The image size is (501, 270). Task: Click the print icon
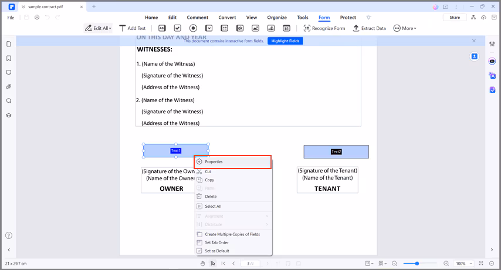[37, 17]
